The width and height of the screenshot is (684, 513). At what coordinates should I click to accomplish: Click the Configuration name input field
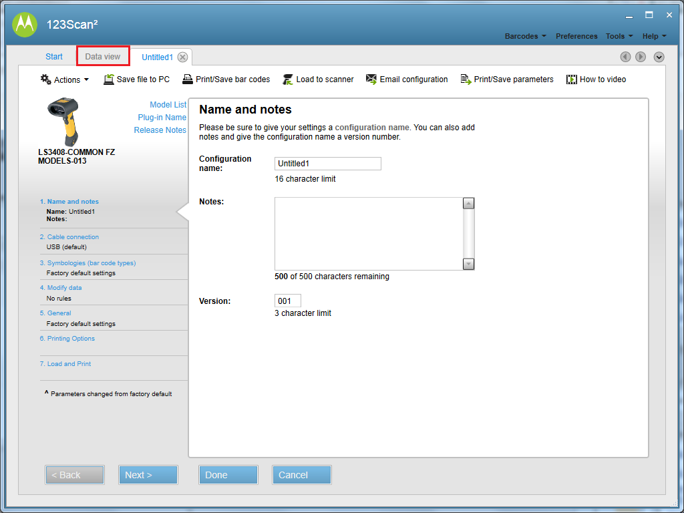tap(328, 164)
